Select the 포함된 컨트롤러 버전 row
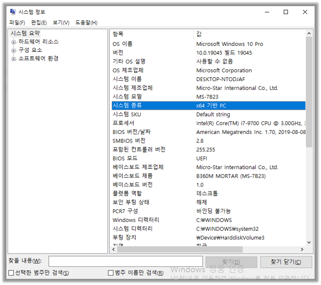The image size is (321, 285). (209, 150)
